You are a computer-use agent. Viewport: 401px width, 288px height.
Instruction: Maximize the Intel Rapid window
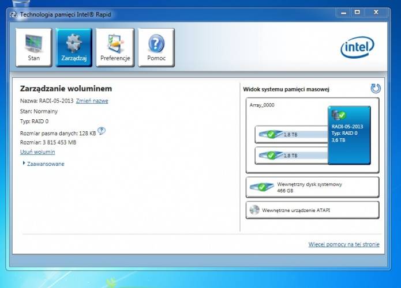pos(357,13)
